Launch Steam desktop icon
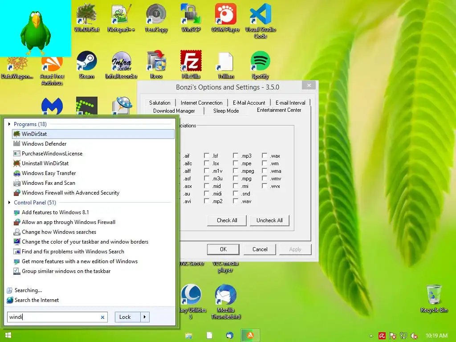The width and height of the screenshot is (456, 342). click(87, 65)
